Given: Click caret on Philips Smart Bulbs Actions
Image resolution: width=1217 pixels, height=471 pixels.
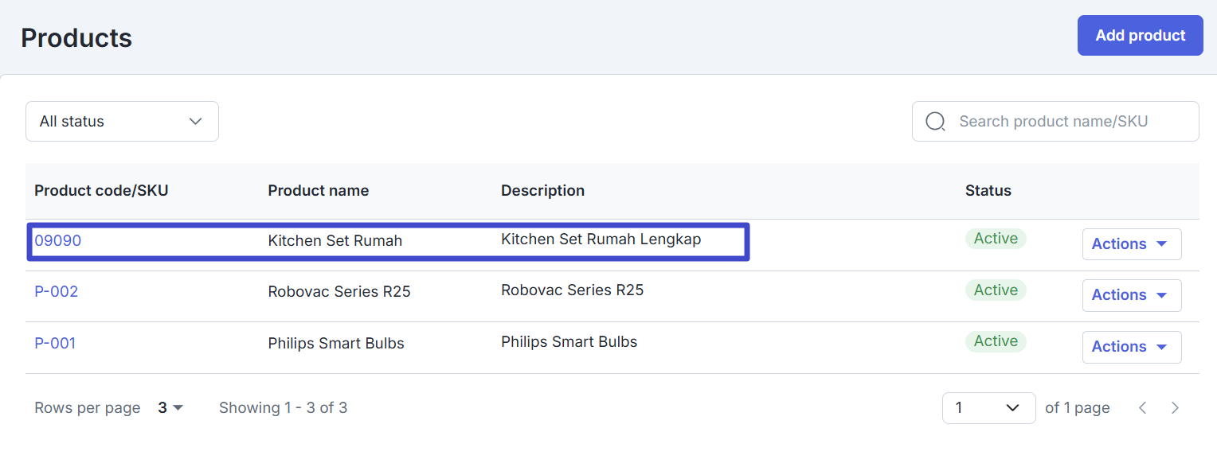Looking at the screenshot, I should tap(1161, 347).
